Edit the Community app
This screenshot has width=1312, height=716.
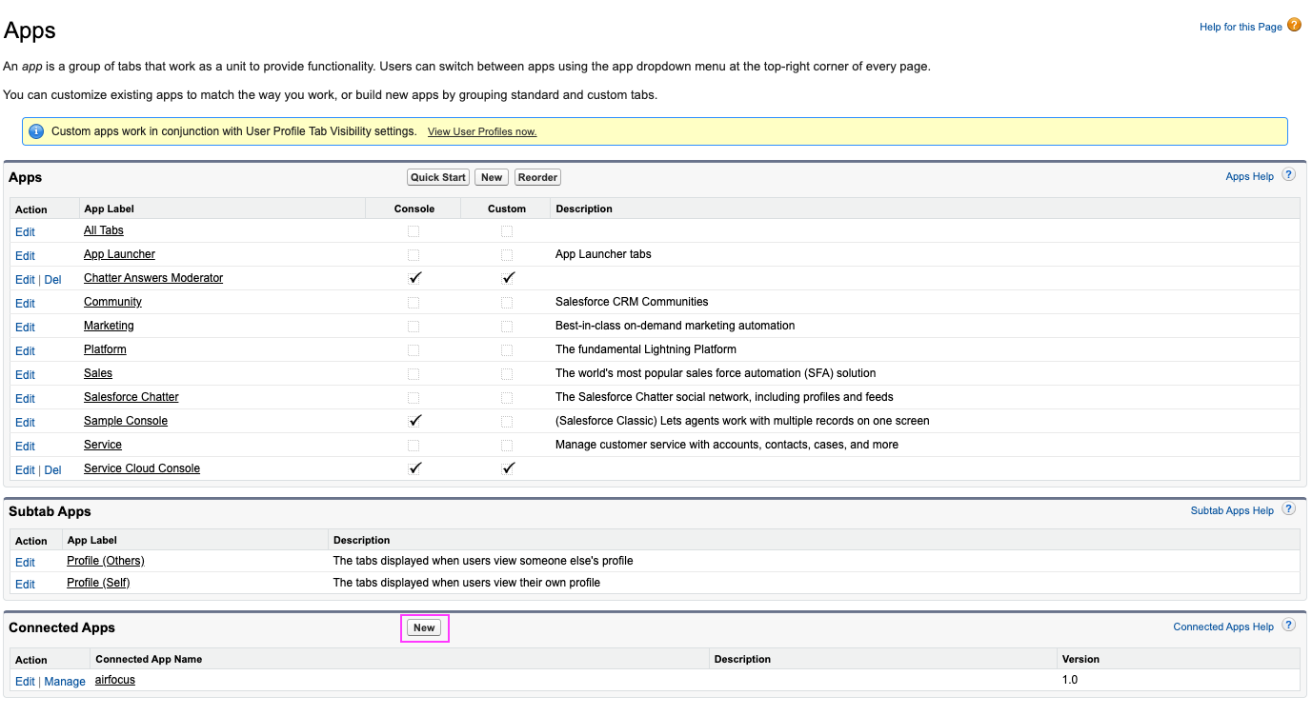pos(25,303)
